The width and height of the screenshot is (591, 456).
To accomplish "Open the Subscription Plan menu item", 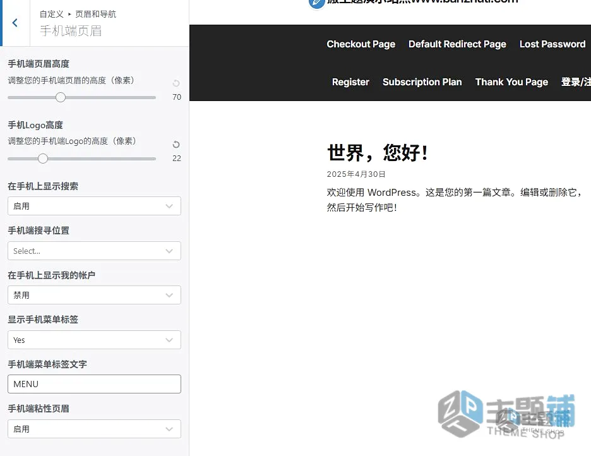I will coord(422,82).
